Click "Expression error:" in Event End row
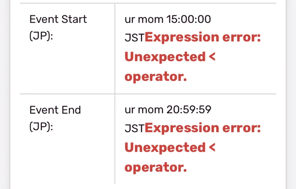 tap(203, 128)
